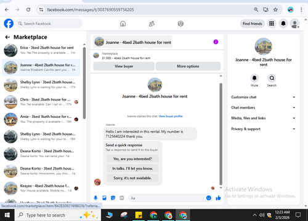Open Sticky Notes from taskbar

(139, 215)
